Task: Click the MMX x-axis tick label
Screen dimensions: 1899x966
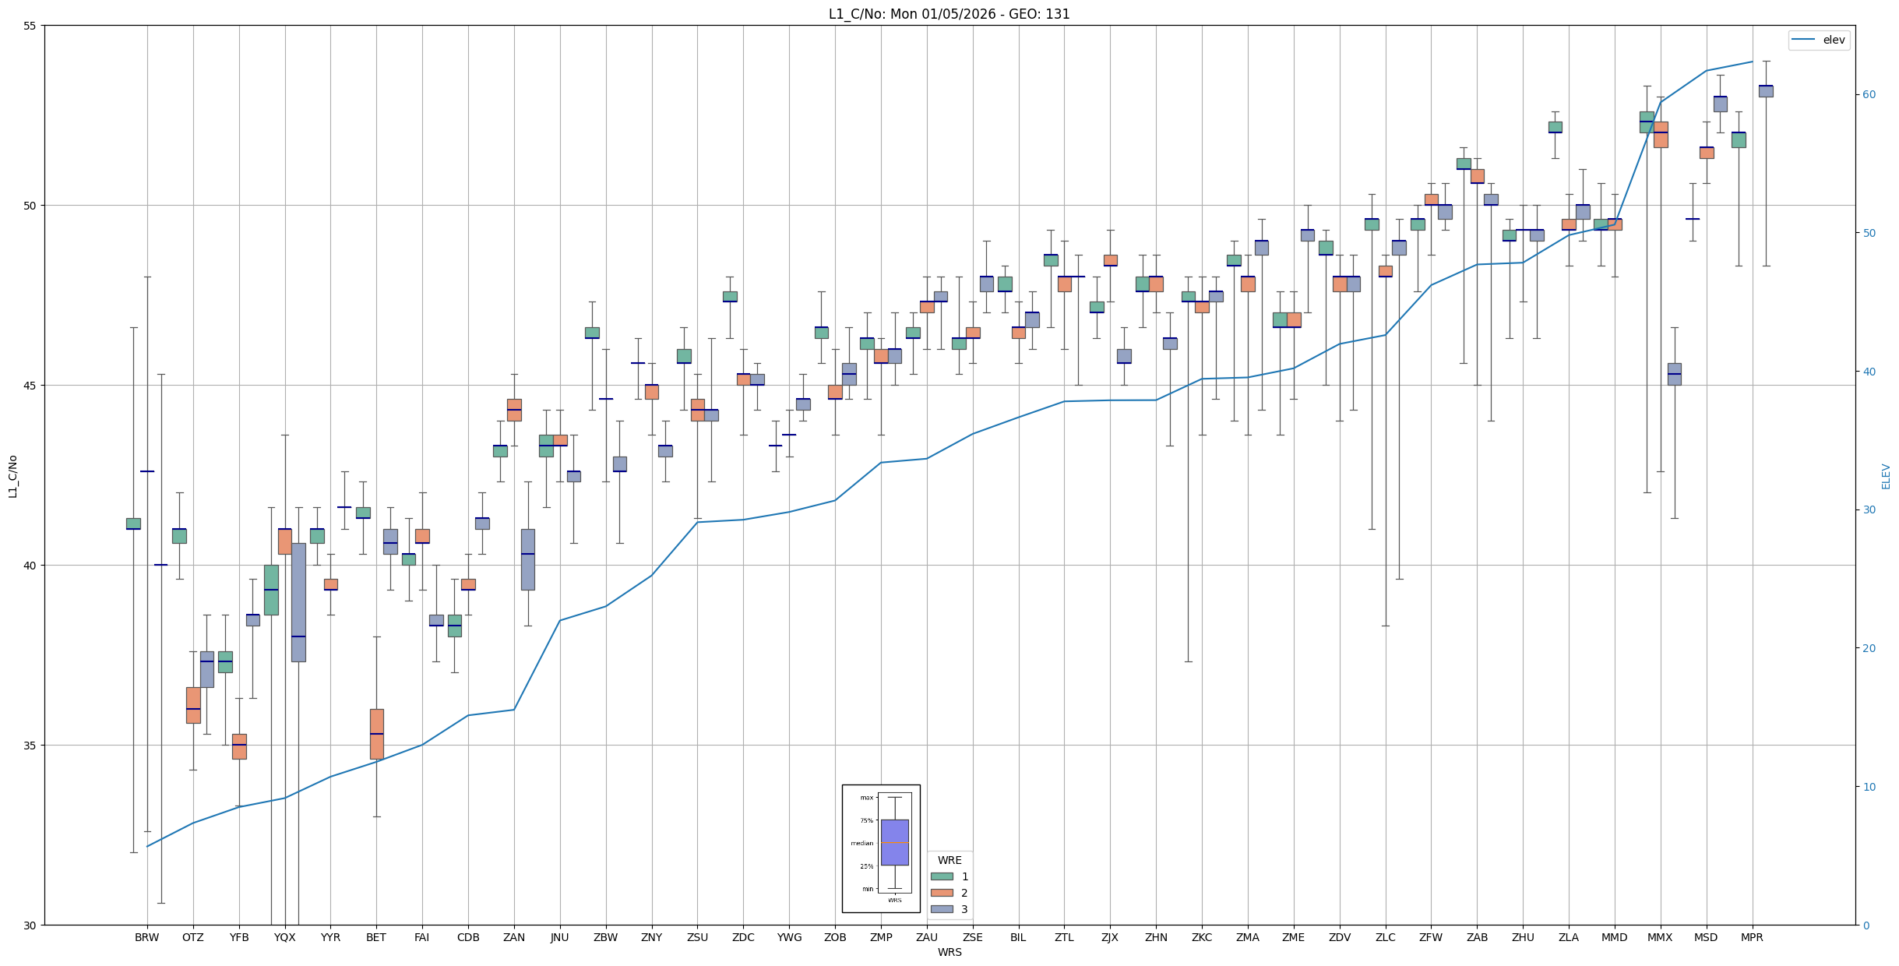Action: [1660, 937]
